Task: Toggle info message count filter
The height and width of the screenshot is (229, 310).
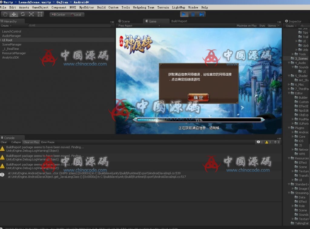Action: point(259,142)
